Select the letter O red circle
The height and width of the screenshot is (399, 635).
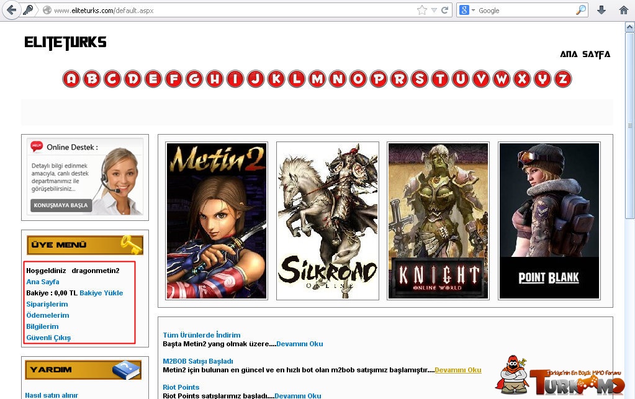(358, 79)
